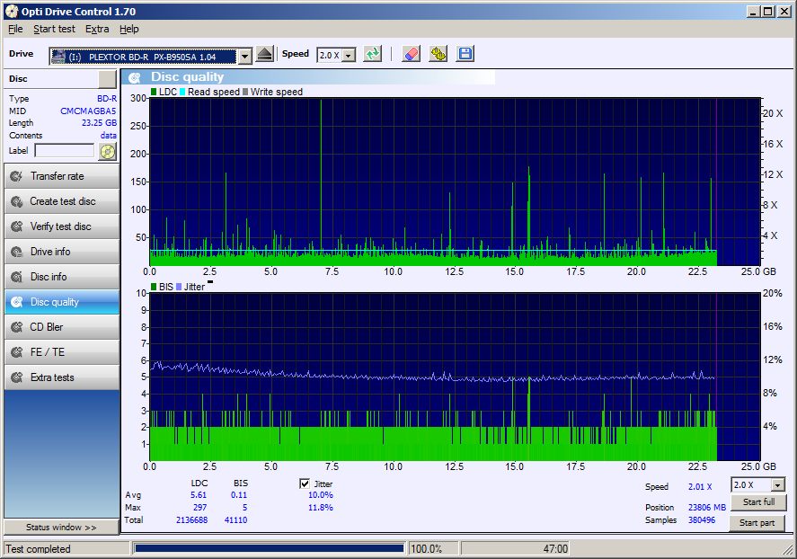Expand the Status window panel
This screenshot has height=559, width=797.
tap(61, 528)
